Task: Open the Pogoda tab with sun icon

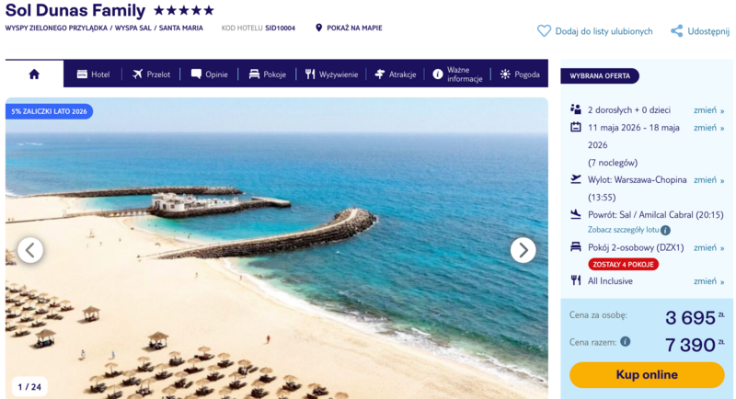Action: pyautogui.click(x=520, y=74)
